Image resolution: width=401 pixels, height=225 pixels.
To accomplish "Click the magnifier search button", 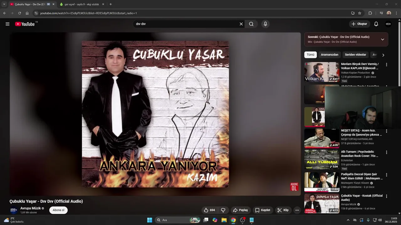I will click(251, 24).
